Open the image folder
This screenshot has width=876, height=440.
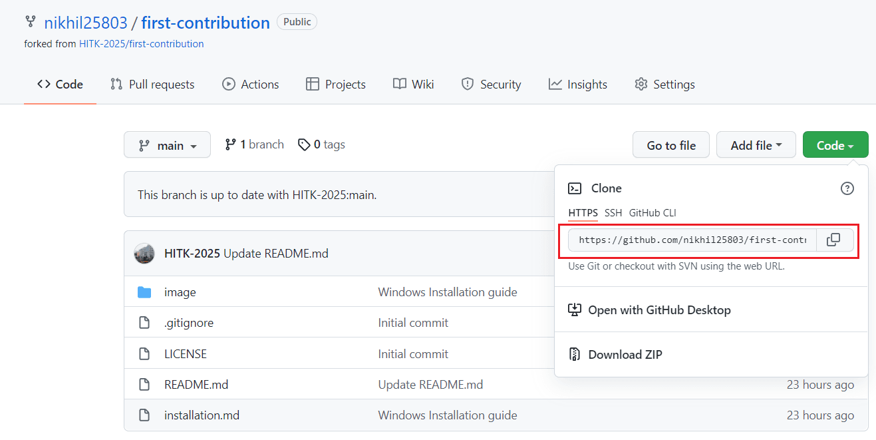point(180,292)
